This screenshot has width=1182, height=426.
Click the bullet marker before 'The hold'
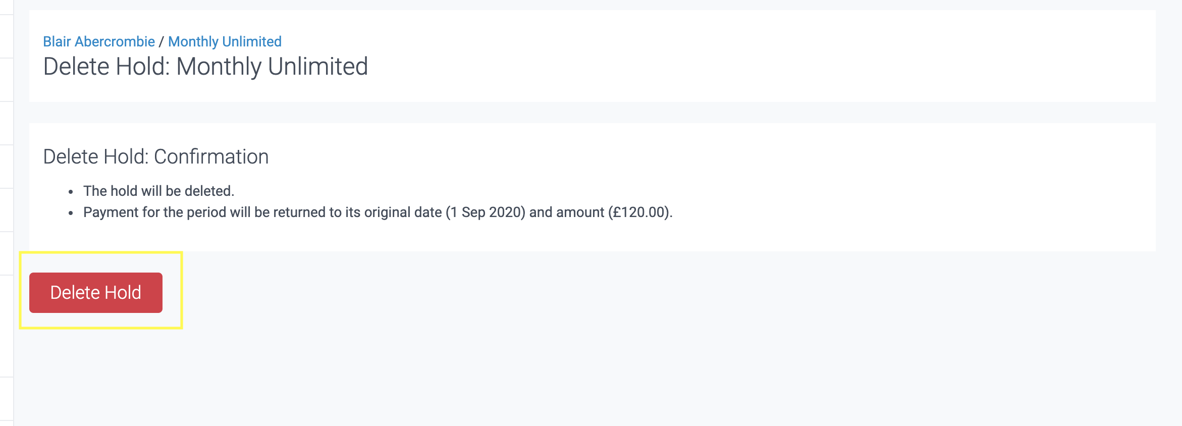(71, 192)
